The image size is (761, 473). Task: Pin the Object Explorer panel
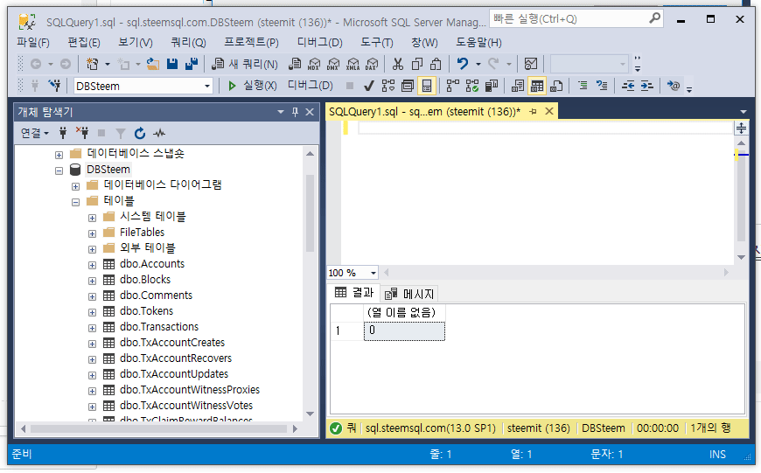click(x=295, y=112)
